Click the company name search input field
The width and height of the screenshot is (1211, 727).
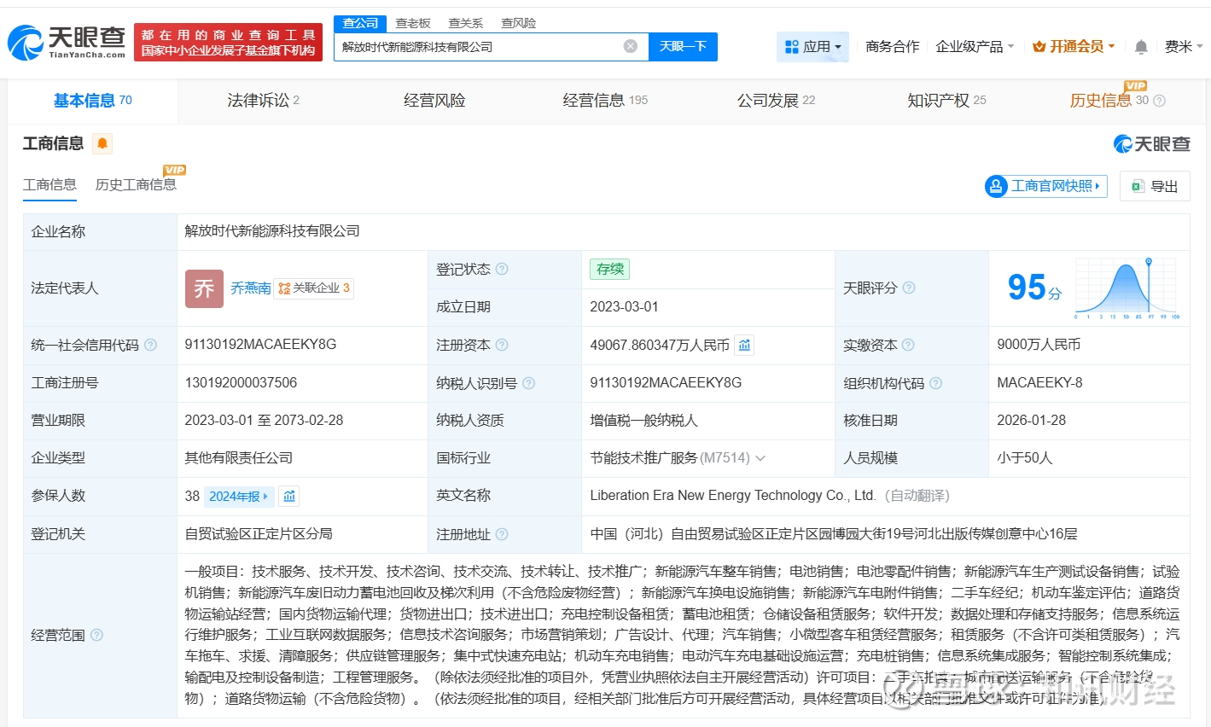coord(478,46)
